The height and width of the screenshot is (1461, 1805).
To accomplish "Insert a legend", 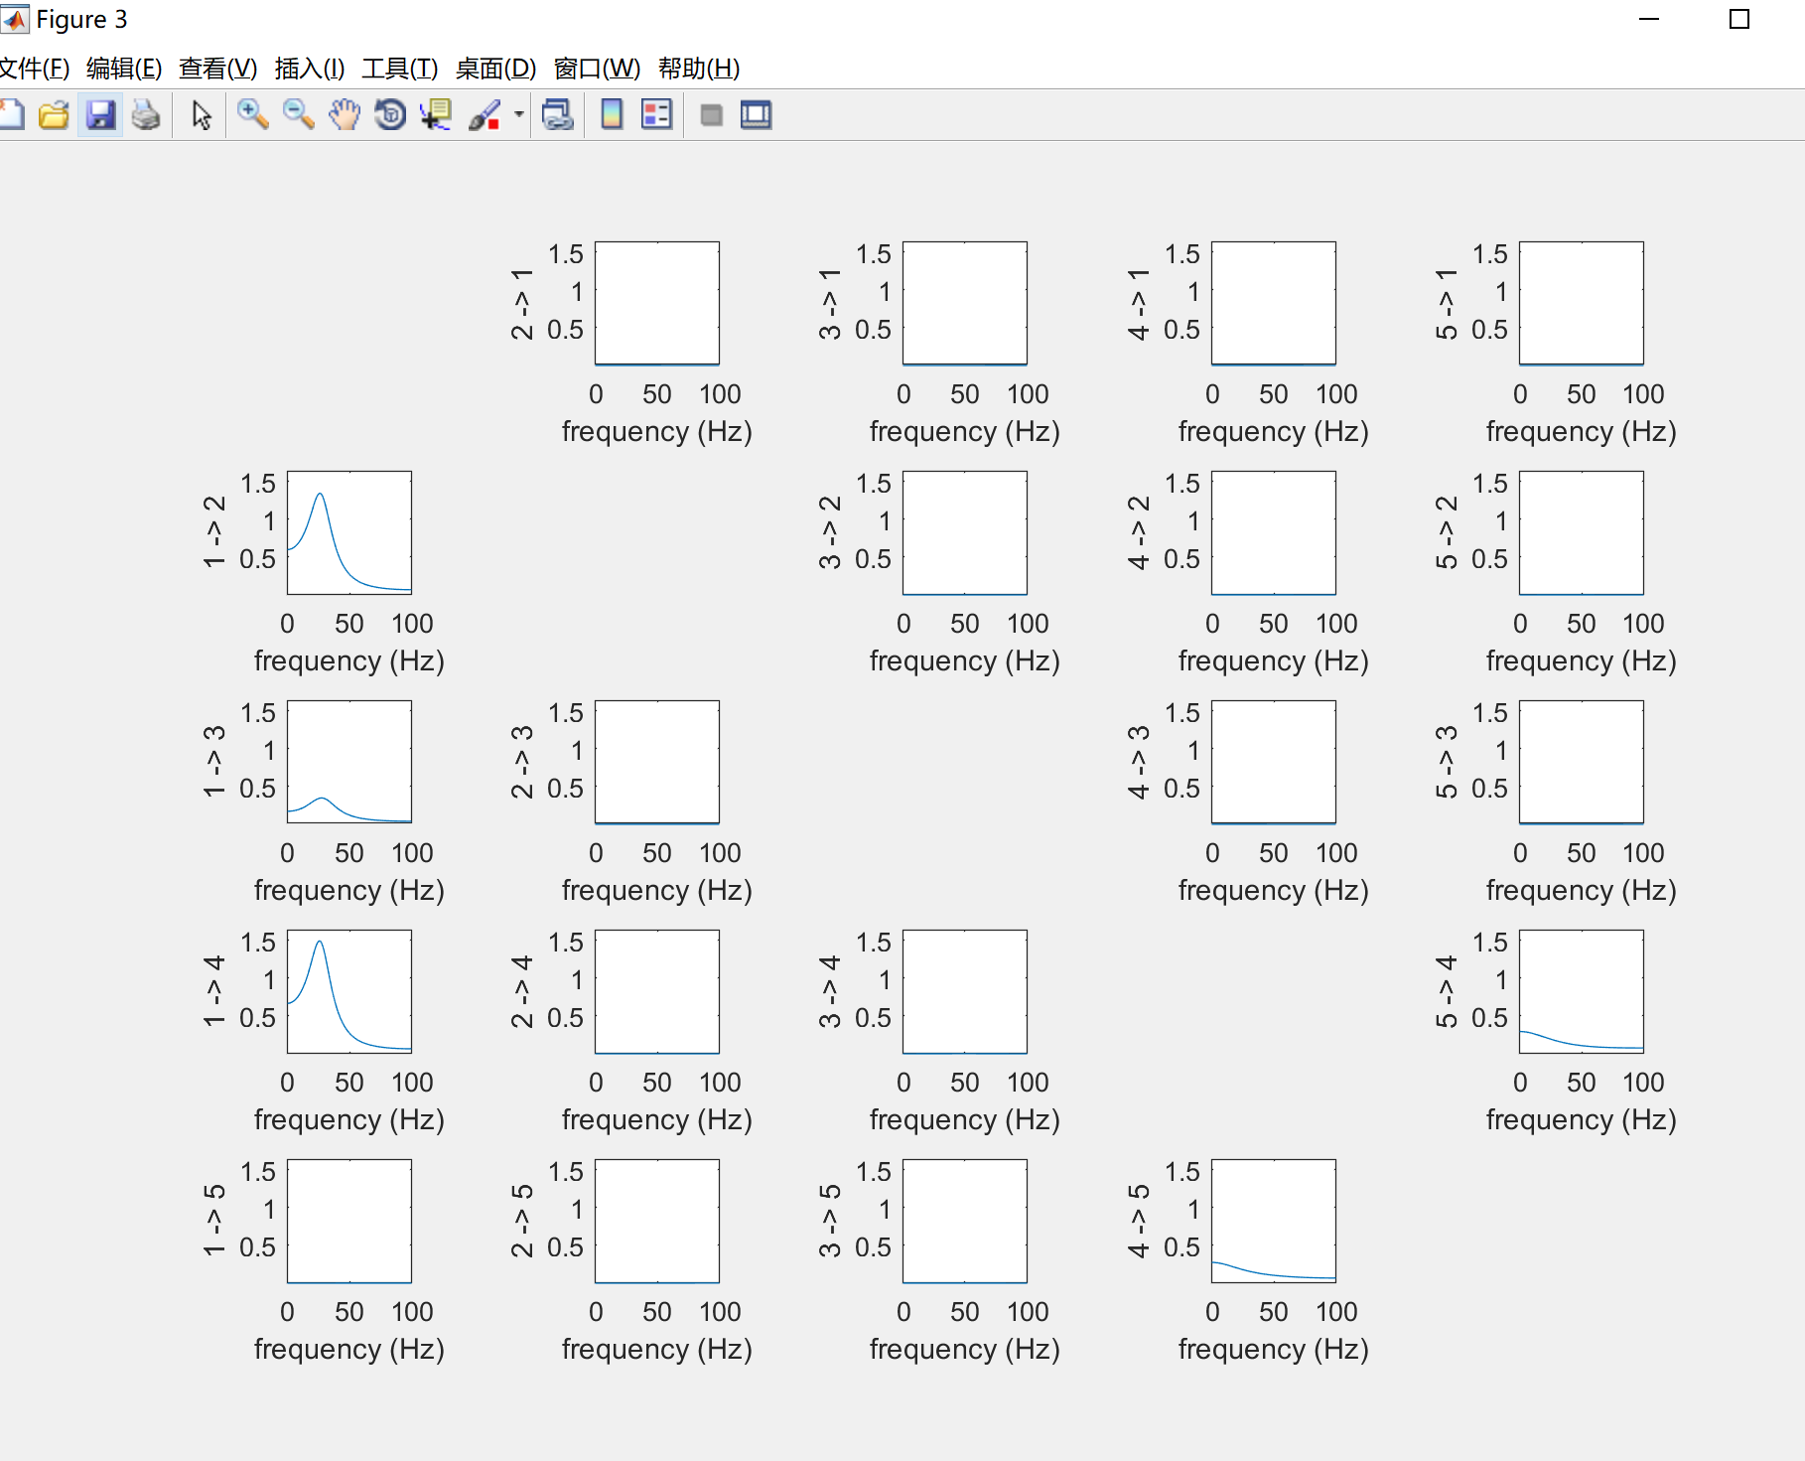I will tap(655, 114).
